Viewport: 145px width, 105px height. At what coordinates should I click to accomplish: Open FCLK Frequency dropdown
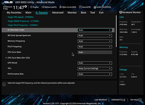coord(95,47)
